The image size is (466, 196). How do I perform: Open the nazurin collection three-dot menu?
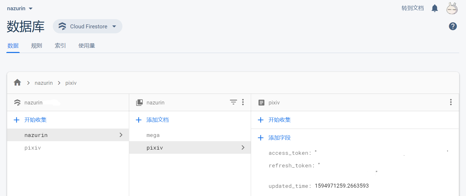coord(243,102)
